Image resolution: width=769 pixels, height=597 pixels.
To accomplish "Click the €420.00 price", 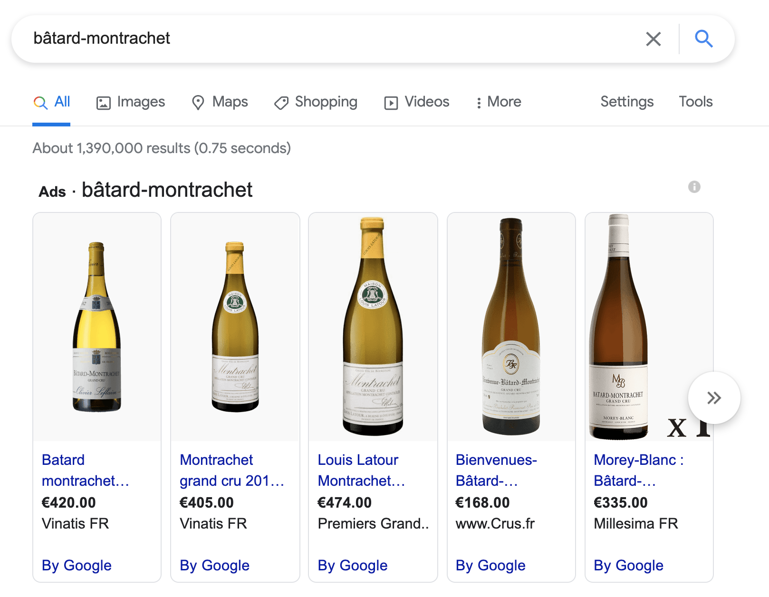I will (69, 502).
